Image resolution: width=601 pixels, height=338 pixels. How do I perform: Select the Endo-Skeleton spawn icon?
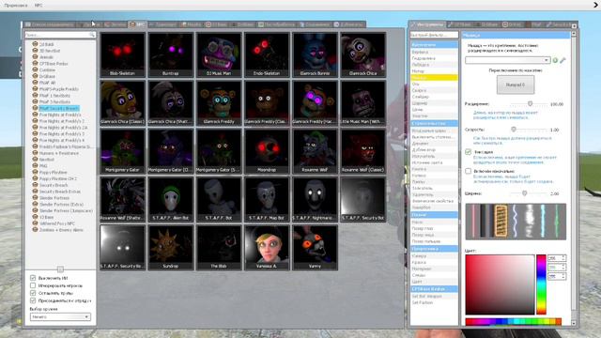pos(267,54)
